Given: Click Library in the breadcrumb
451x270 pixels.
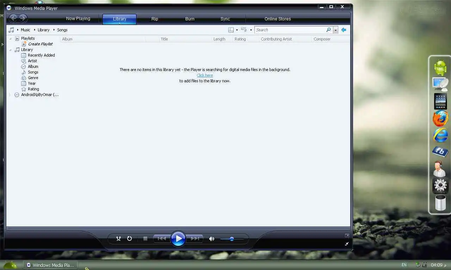Looking at the screenshot, I should [x=43, y=30].
